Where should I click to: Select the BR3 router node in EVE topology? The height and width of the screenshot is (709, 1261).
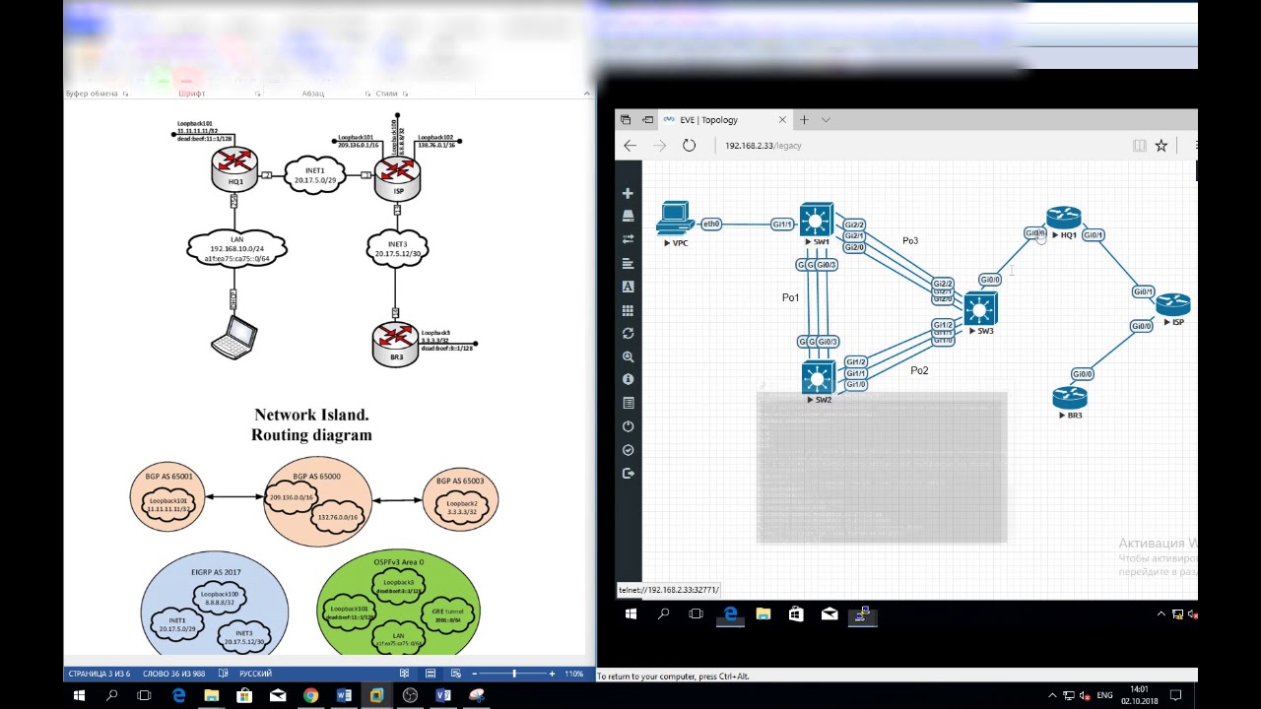coord(1070,397)
